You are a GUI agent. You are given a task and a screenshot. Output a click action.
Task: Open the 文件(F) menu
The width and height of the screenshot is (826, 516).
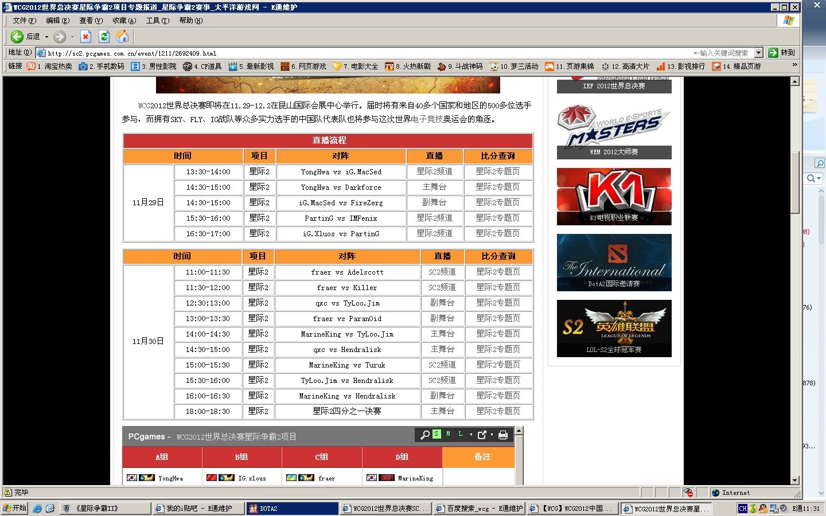(24, 21)
